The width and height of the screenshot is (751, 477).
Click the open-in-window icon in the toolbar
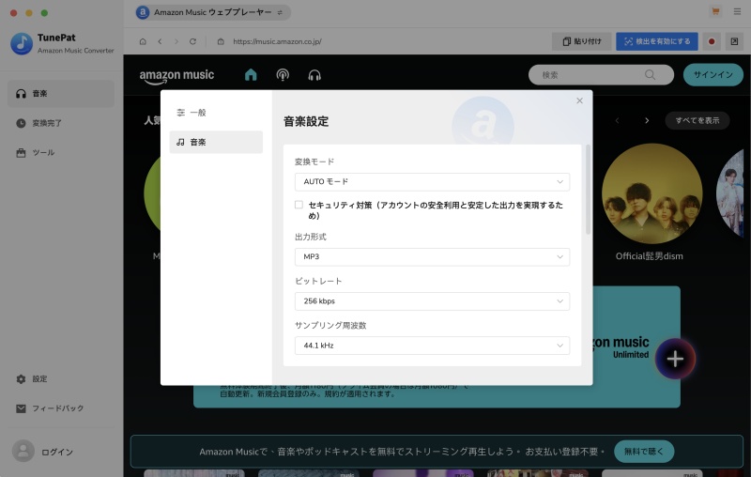(734, 41)
